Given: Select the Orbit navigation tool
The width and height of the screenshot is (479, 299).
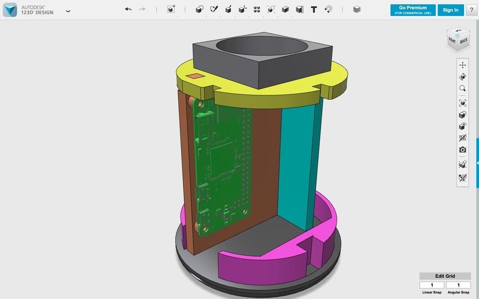Looking at the screenshot, I should [x=463, y=77].
